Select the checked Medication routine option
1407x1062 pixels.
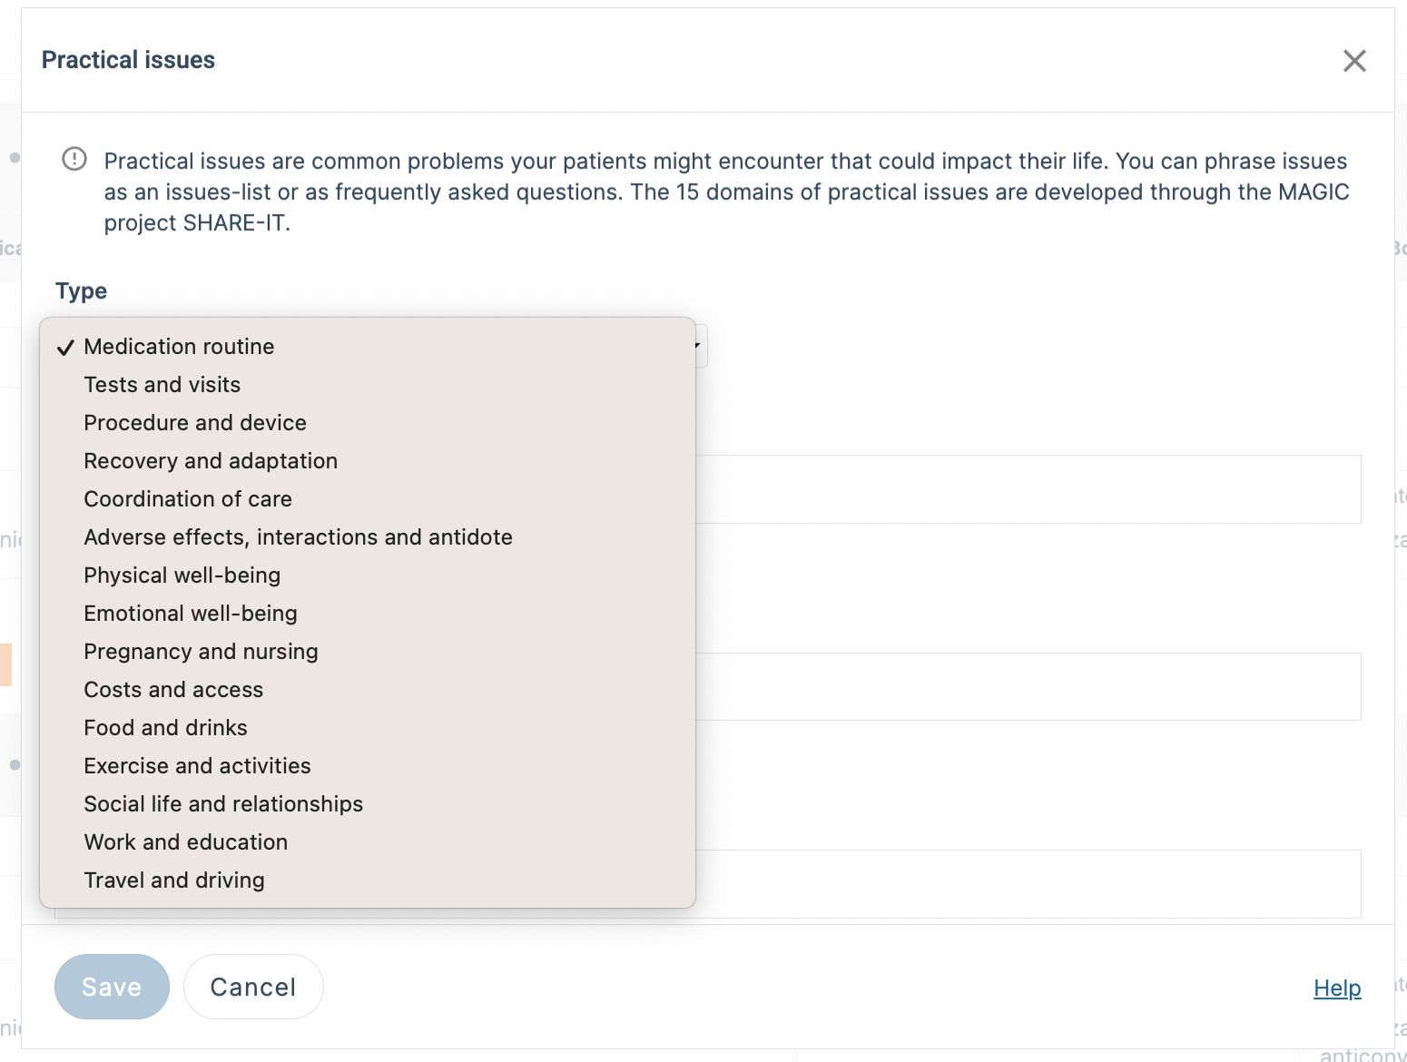pyautogui.click(x=368, y=347)
